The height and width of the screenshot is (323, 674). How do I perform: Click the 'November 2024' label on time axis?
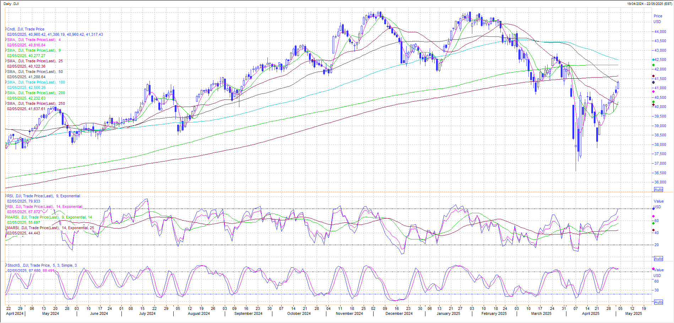[x=349, y=313]
